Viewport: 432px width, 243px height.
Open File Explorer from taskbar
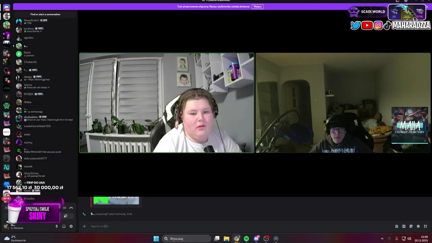(x=226, y=239)
